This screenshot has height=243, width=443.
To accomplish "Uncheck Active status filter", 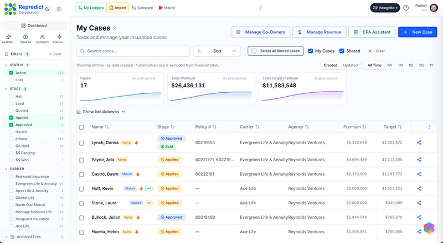I will [x=11, y=73].
